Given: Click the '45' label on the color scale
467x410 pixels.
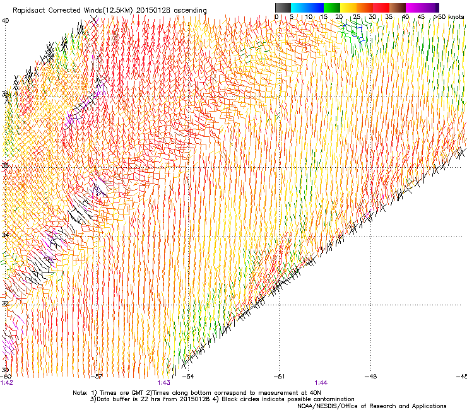Looking at the screenshot, I should (421, 17).
